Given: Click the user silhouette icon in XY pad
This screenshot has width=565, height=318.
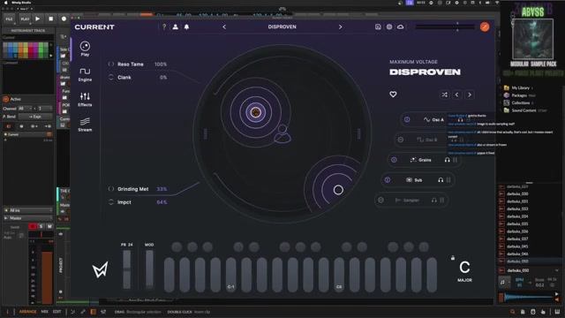Looking at the screenshot, I should 282,133.
